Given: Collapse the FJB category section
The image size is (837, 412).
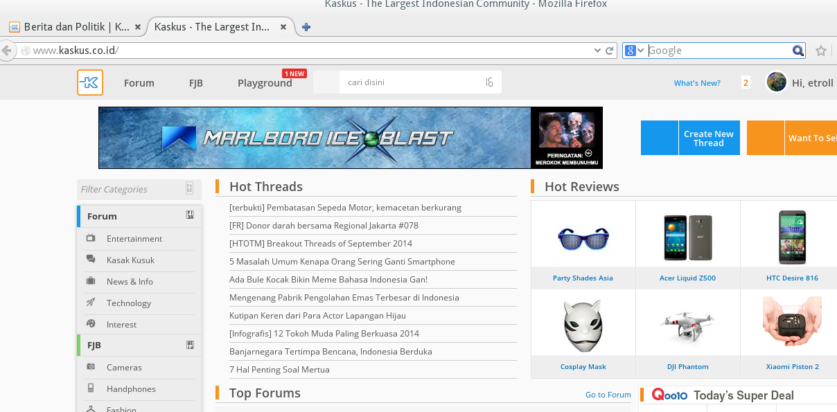Looking at the screenshot, I should coord(190,345).
